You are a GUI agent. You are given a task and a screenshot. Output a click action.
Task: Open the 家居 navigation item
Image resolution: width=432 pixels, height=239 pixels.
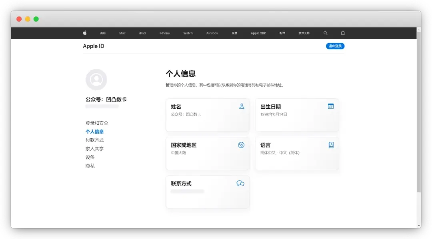234,33
